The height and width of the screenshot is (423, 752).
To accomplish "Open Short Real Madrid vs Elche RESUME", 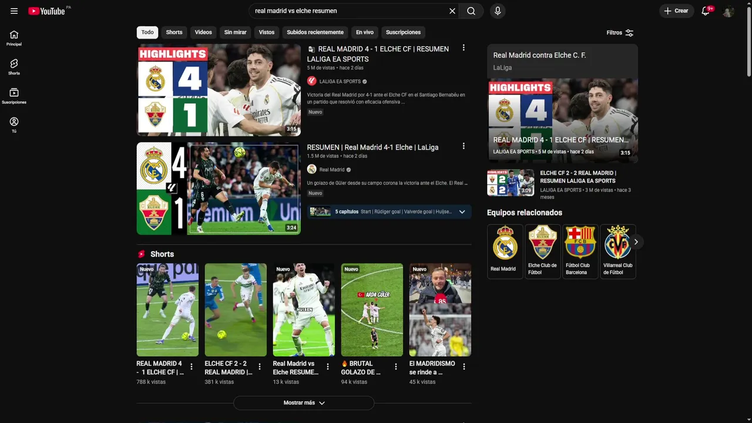I will pos(304,310).
